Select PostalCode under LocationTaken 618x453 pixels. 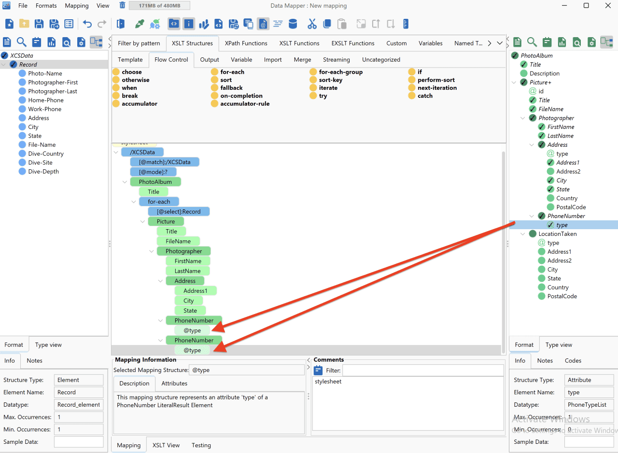point(562,296)
